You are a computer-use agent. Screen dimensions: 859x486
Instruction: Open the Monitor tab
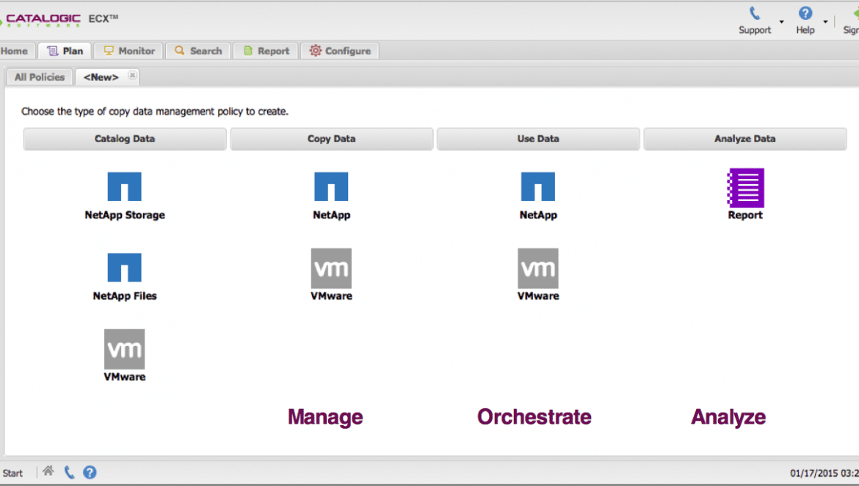click(x=128, y=51)
